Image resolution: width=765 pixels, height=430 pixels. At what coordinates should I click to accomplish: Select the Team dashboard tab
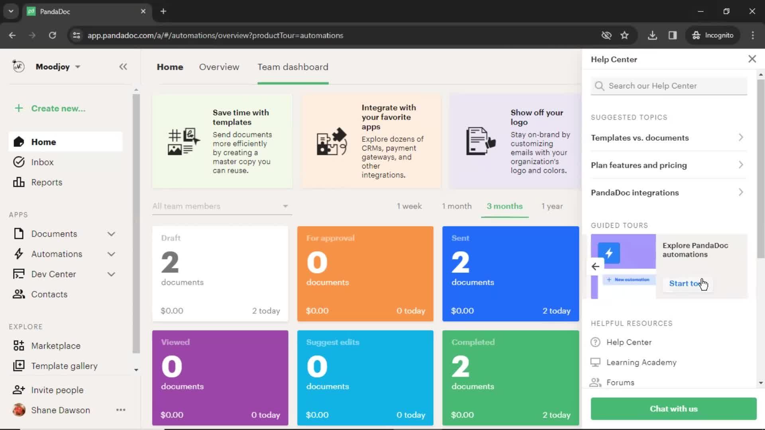click(293, 66)
